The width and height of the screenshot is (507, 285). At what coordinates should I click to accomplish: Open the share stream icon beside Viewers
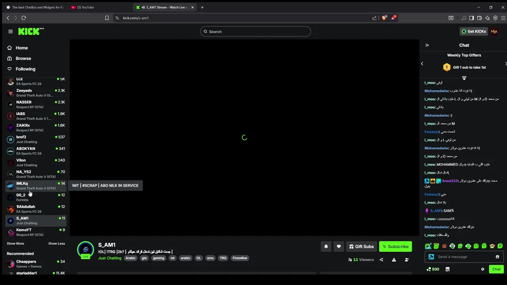pos(381,260)
